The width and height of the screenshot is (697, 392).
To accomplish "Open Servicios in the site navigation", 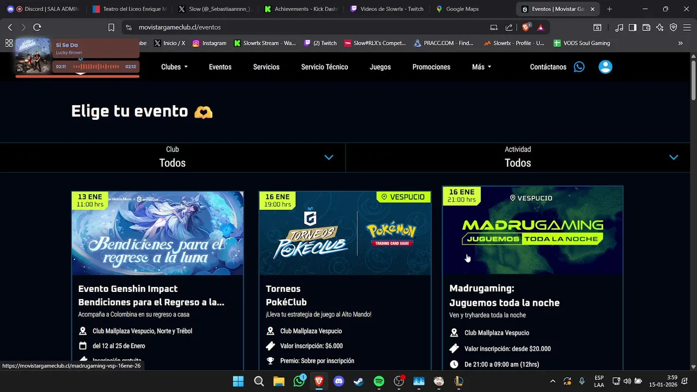I will (x=266, y=67).
